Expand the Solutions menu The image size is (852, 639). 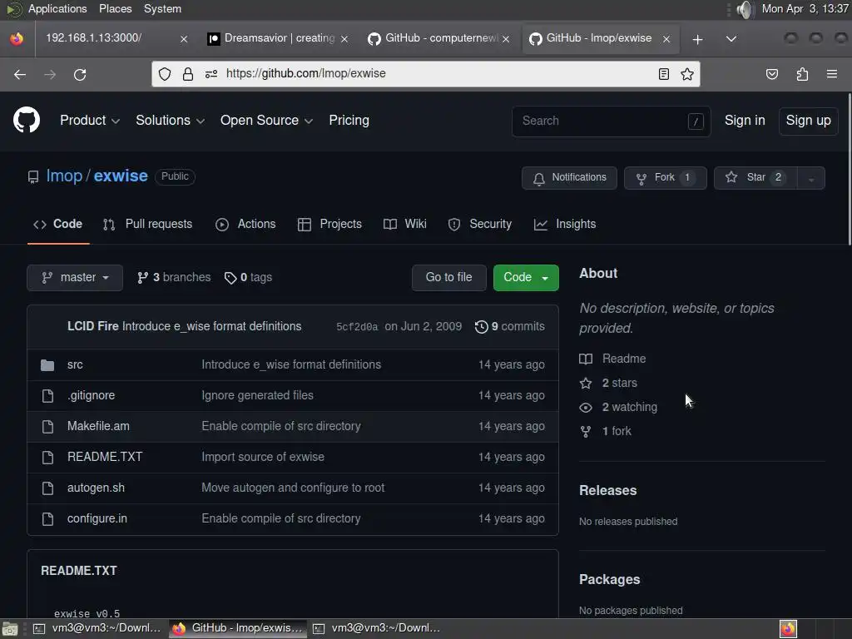click(170, 120)
